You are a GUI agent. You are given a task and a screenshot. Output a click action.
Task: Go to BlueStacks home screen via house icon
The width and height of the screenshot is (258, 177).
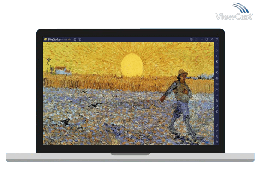coord(75,39)
